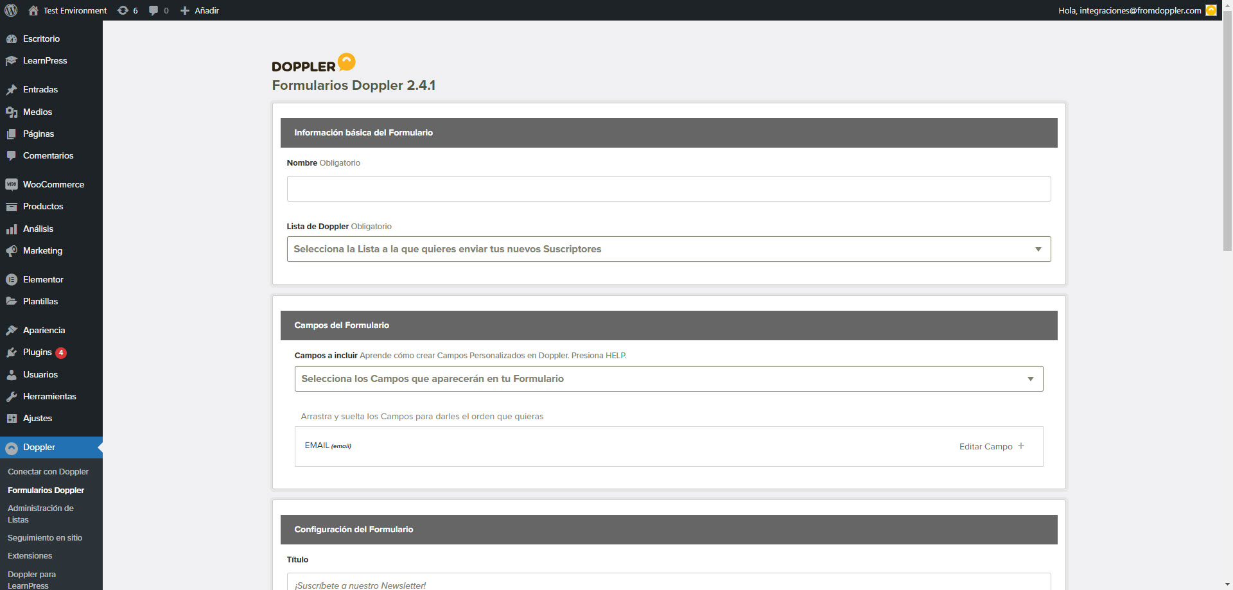This screenshot has width=1233, height=590.
Task: Click the LearnPress graduation cap icon
Action: pos(12,61)
